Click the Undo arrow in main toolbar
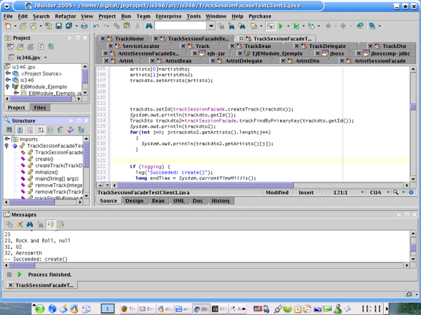The image size is (421, 315). pos(96,26)
